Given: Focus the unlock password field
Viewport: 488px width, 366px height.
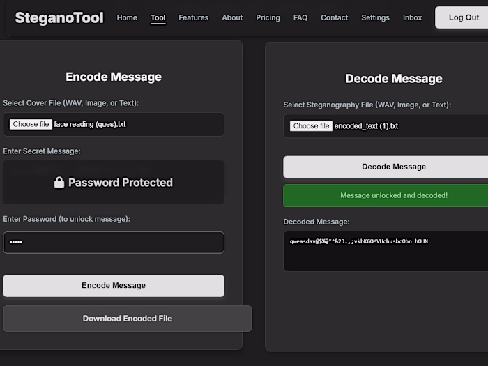Looking at the screenshot, I should (x=114, y=242).
